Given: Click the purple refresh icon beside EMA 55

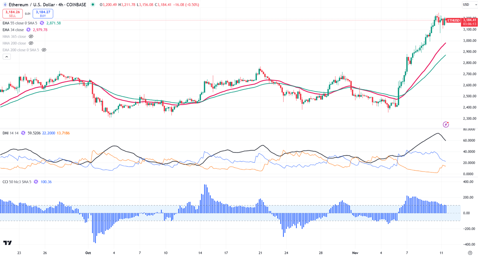Looking at the screenshot, I should 42,23.
